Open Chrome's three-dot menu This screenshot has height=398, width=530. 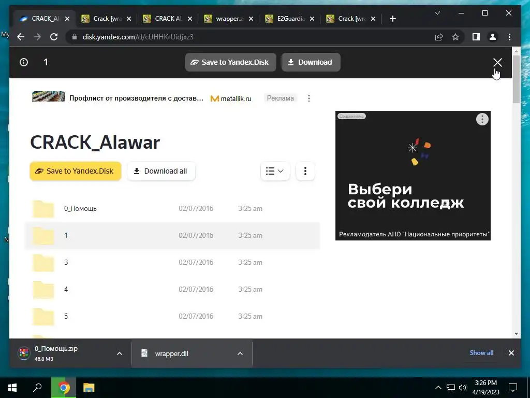click(x=509, y=37)
